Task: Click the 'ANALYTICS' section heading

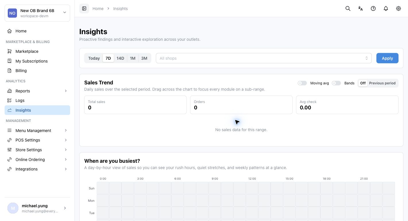Action: [x=16, y=81]
